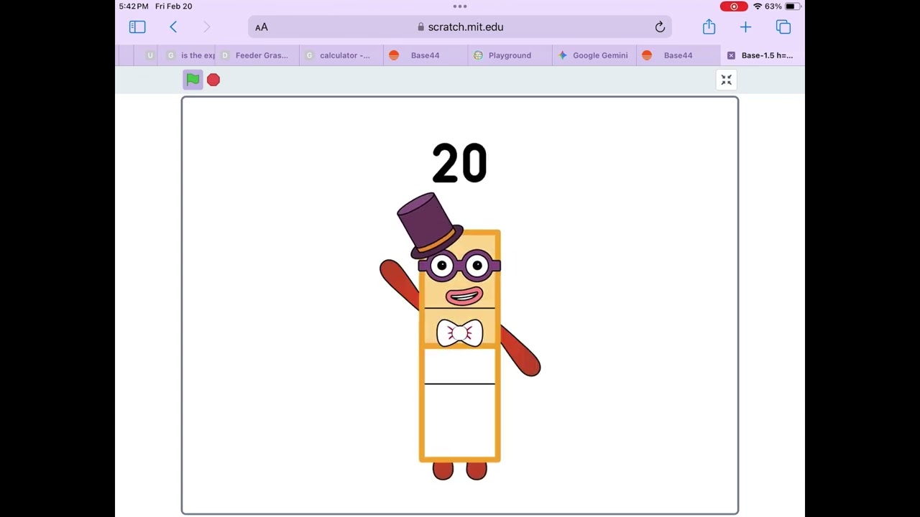Tap the Fri Feb 20 date
Viewport: 920px width, 517px height.
pos(173,6)
